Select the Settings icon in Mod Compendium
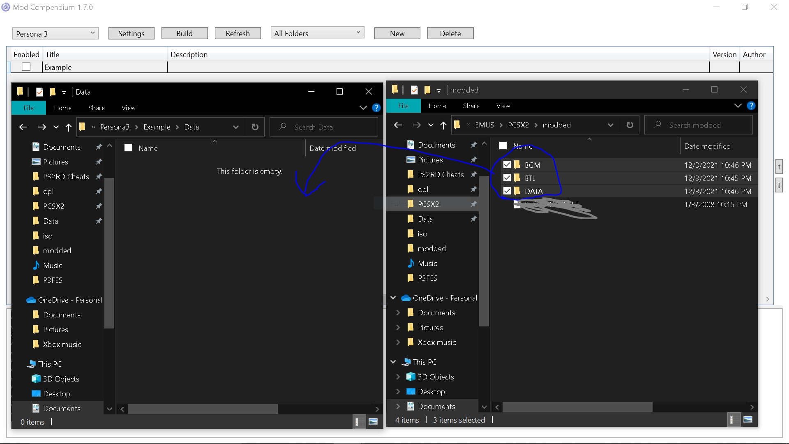 coord(131,34)
